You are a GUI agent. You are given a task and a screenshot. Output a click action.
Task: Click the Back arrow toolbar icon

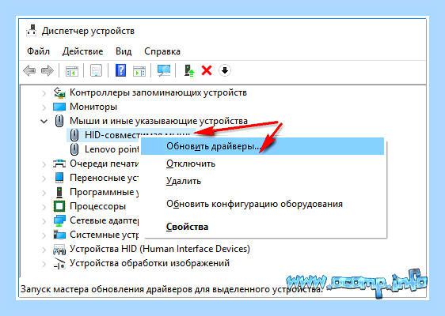coord(29,70)
